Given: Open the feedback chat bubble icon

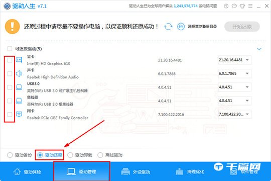Looking at the screenshot, I should coord(234,6).
